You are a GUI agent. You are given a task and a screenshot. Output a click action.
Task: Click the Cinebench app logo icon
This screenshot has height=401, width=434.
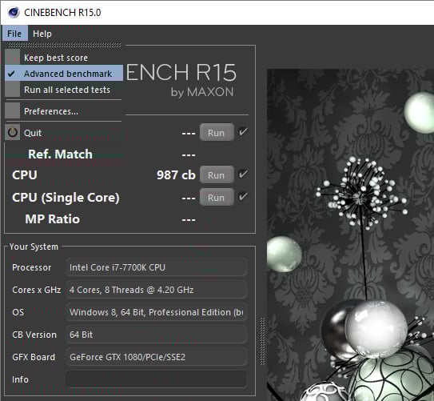14,12
